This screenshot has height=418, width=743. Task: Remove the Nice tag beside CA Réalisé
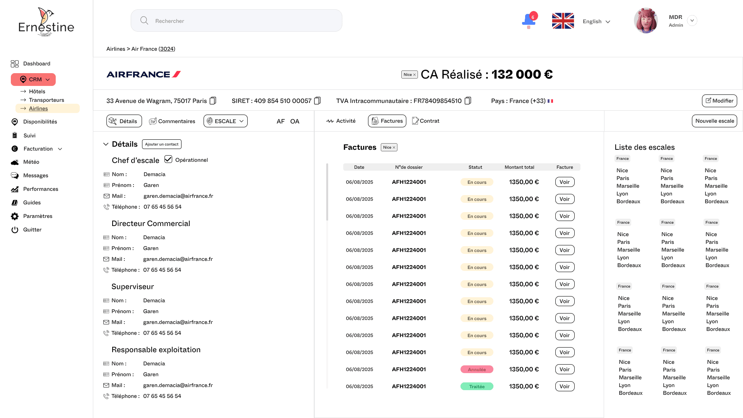pyautogui.click(x=414, y=75)
